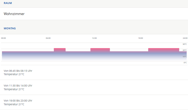
Task: Click the 06:00 time axis label
Action: coord(48,38)
